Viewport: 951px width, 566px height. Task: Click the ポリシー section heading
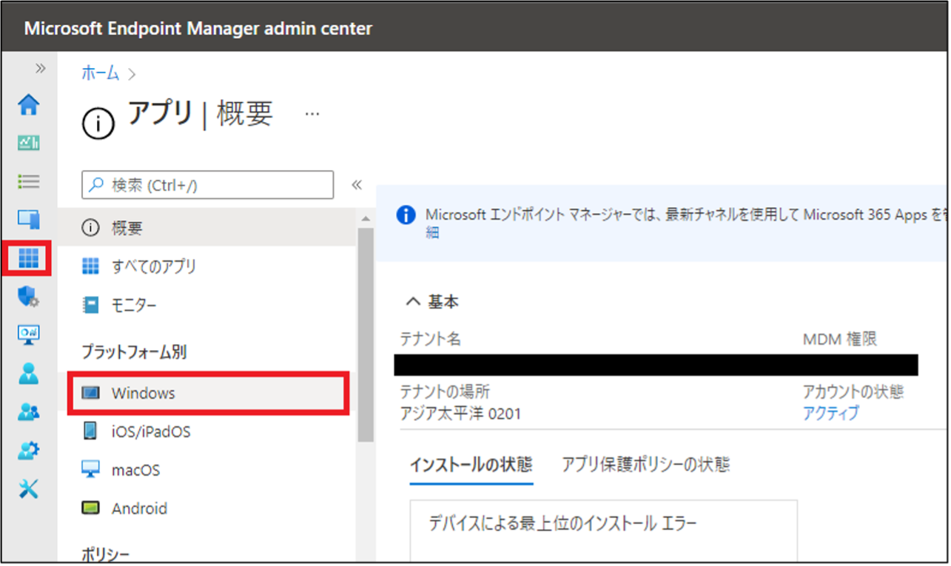tap(105, 554)
